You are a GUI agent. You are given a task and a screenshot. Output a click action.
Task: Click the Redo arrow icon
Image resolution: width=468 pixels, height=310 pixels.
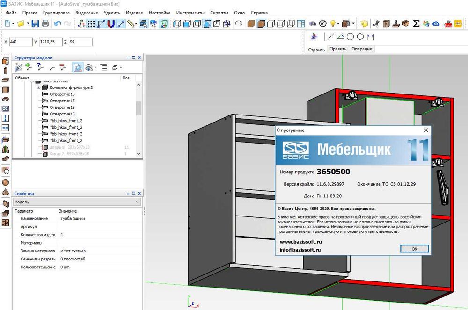click(x=67, y=23)
